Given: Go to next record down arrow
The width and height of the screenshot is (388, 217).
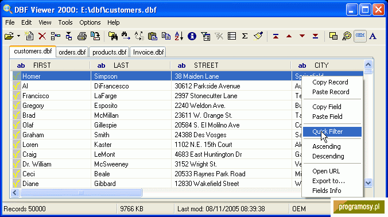Looking at the screenshot, I should pos(302,36).
